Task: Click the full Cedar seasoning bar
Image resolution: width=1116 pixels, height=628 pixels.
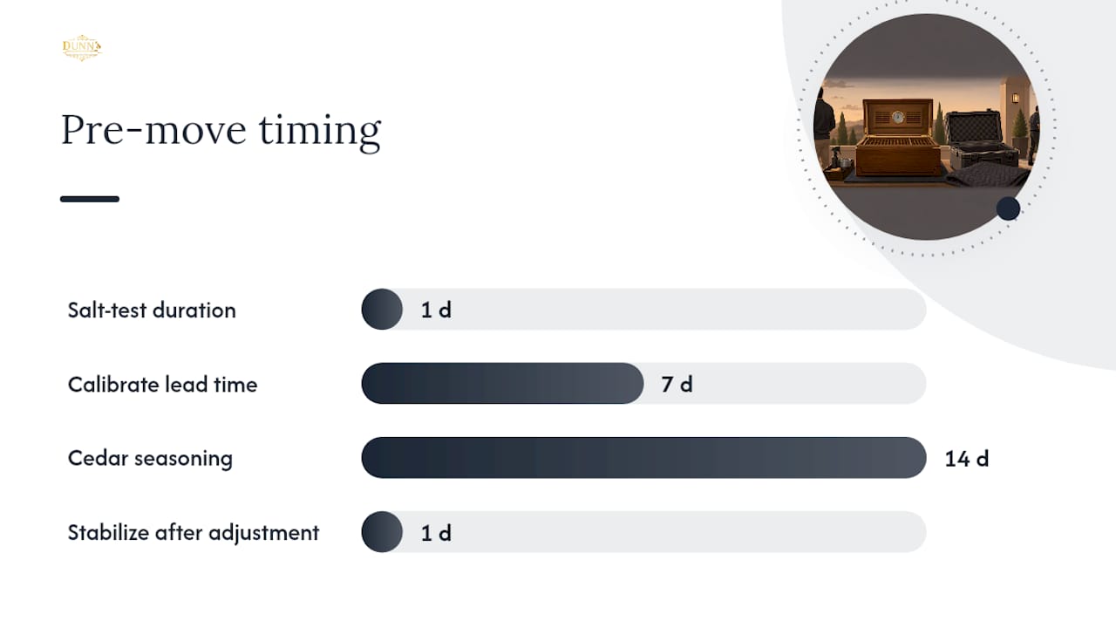Action: pos(643,457)
